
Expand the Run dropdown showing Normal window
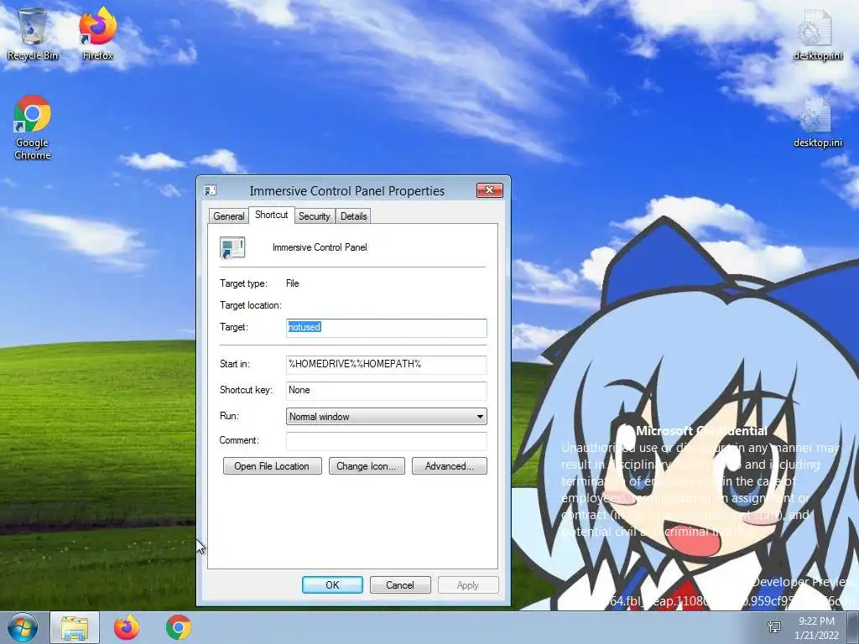(386, 417)
